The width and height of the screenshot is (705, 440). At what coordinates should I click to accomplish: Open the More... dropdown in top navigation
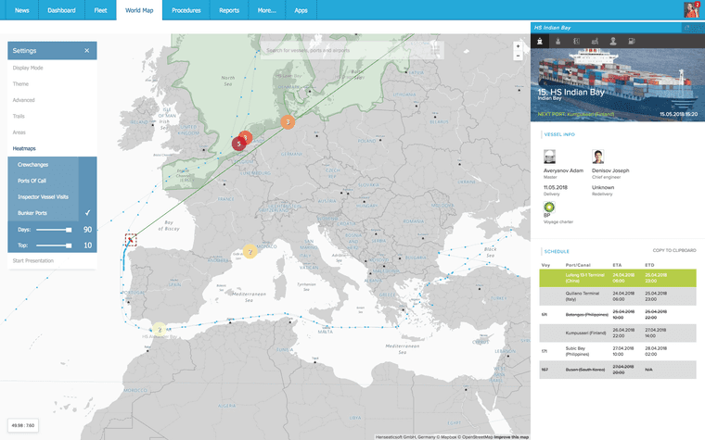266,10
